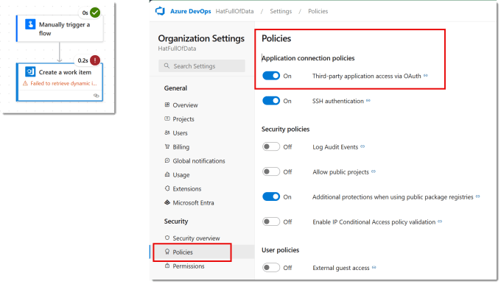501x284 pixels.
Task: Open the info link icon beside Allow public projects
Action: (374, 171)
